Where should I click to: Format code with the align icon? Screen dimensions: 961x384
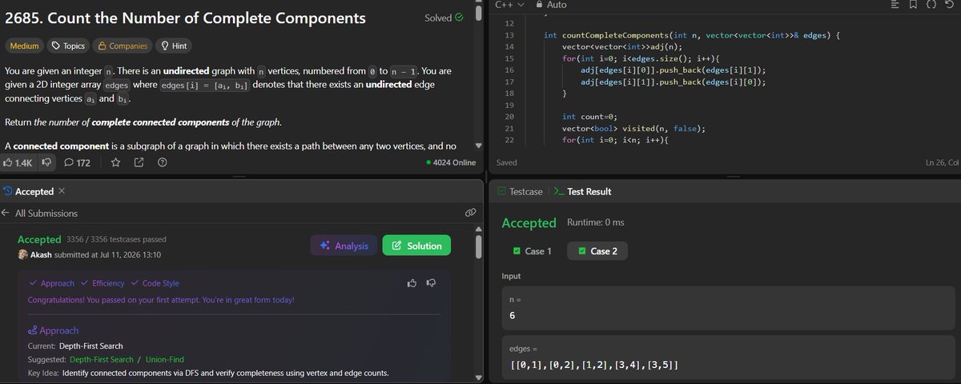point(895,5)
